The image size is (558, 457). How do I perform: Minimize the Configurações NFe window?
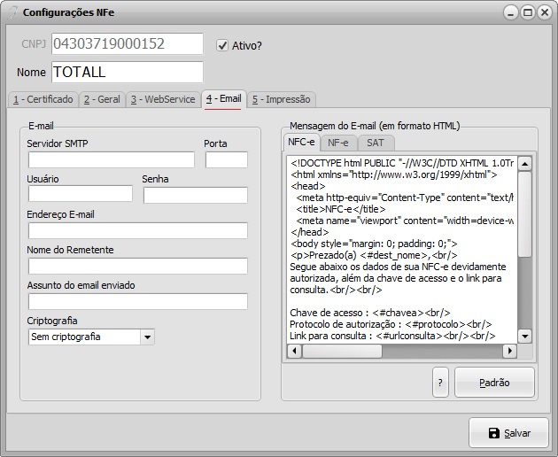point(511,12)
